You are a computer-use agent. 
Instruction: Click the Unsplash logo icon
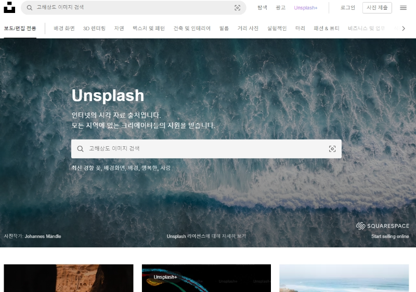click(9, 7)
